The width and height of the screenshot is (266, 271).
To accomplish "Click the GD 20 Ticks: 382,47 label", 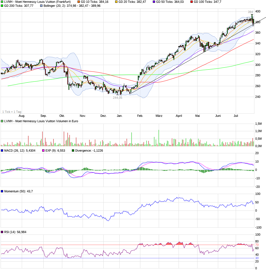I will pos(132,2).
